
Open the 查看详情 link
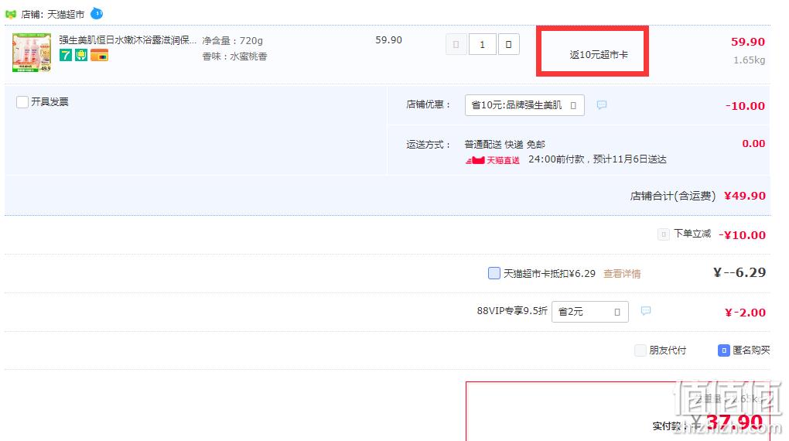pyautogui.click(x=622, y=274)
